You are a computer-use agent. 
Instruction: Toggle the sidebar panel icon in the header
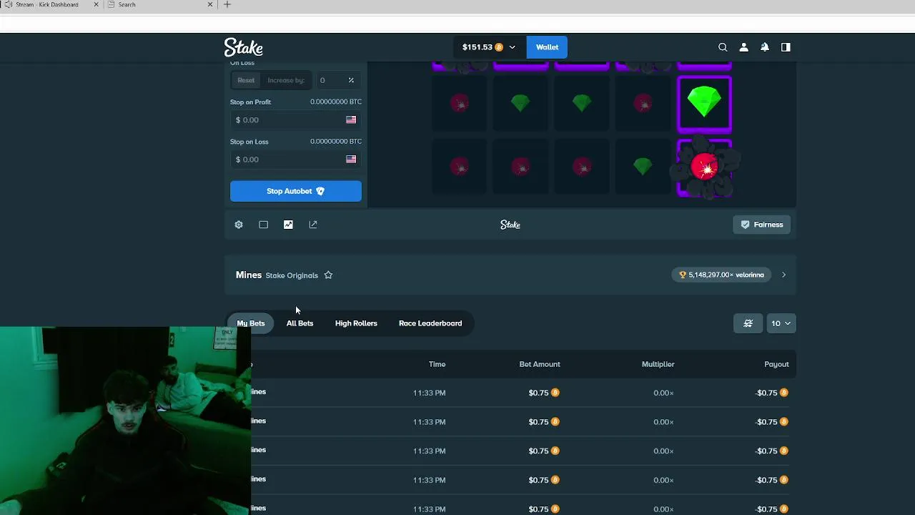[786, 47]
